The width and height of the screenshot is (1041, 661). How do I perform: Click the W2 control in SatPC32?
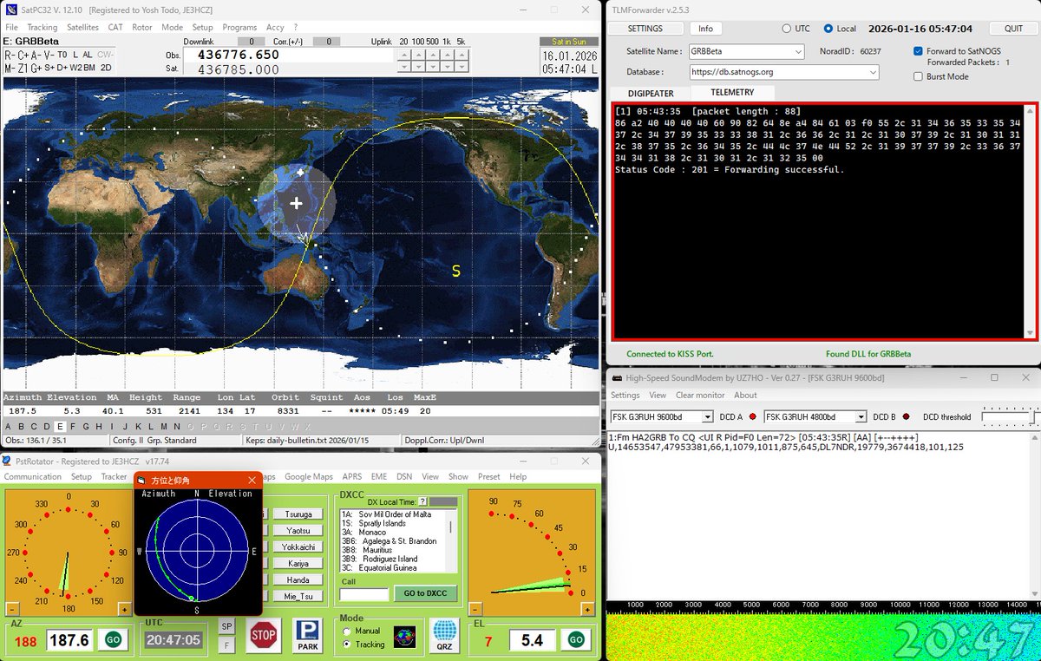[75, 68]
